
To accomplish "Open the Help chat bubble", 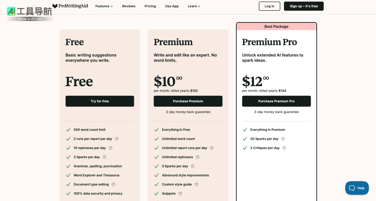I will coord(357,188).
